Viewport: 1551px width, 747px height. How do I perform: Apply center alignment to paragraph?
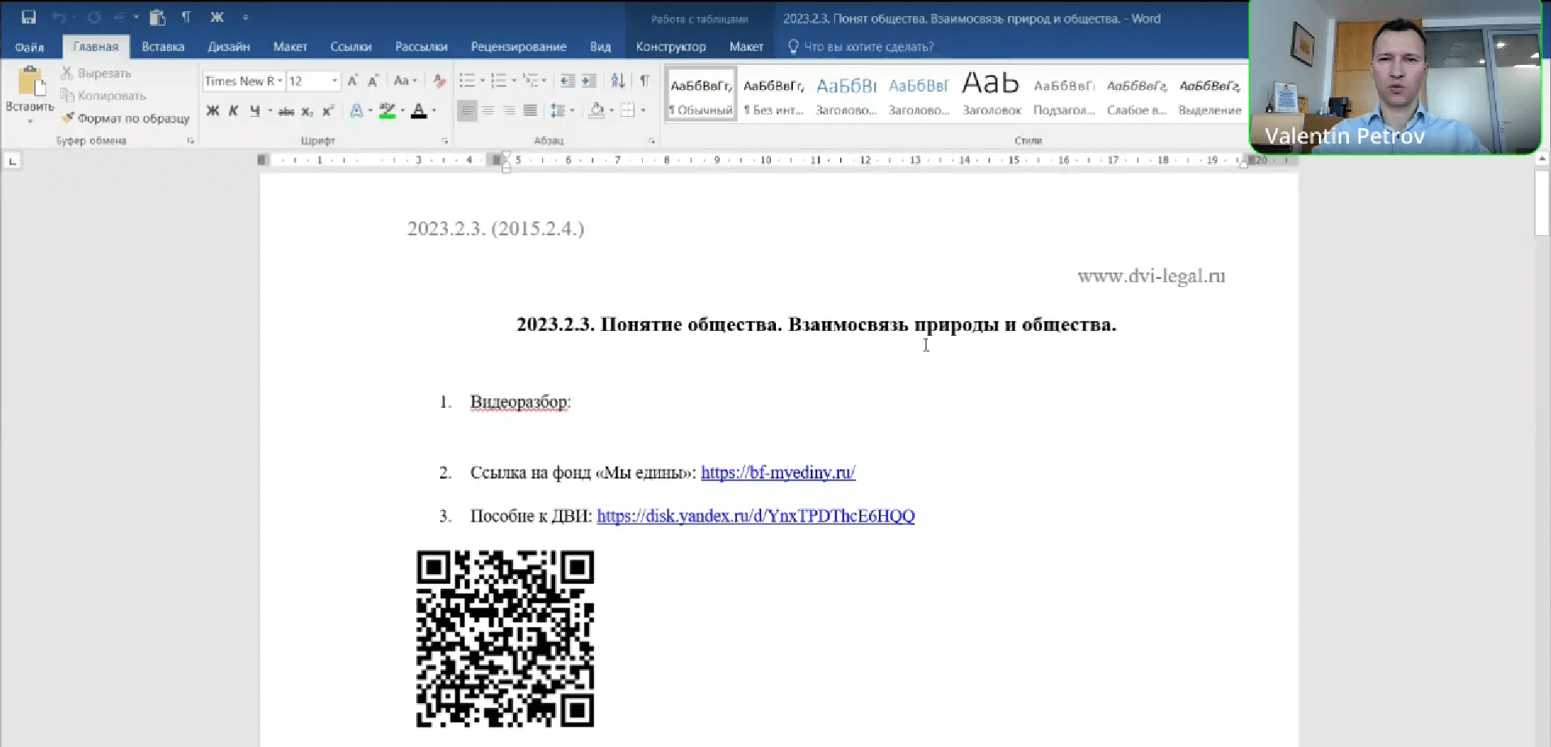(489, 110)
